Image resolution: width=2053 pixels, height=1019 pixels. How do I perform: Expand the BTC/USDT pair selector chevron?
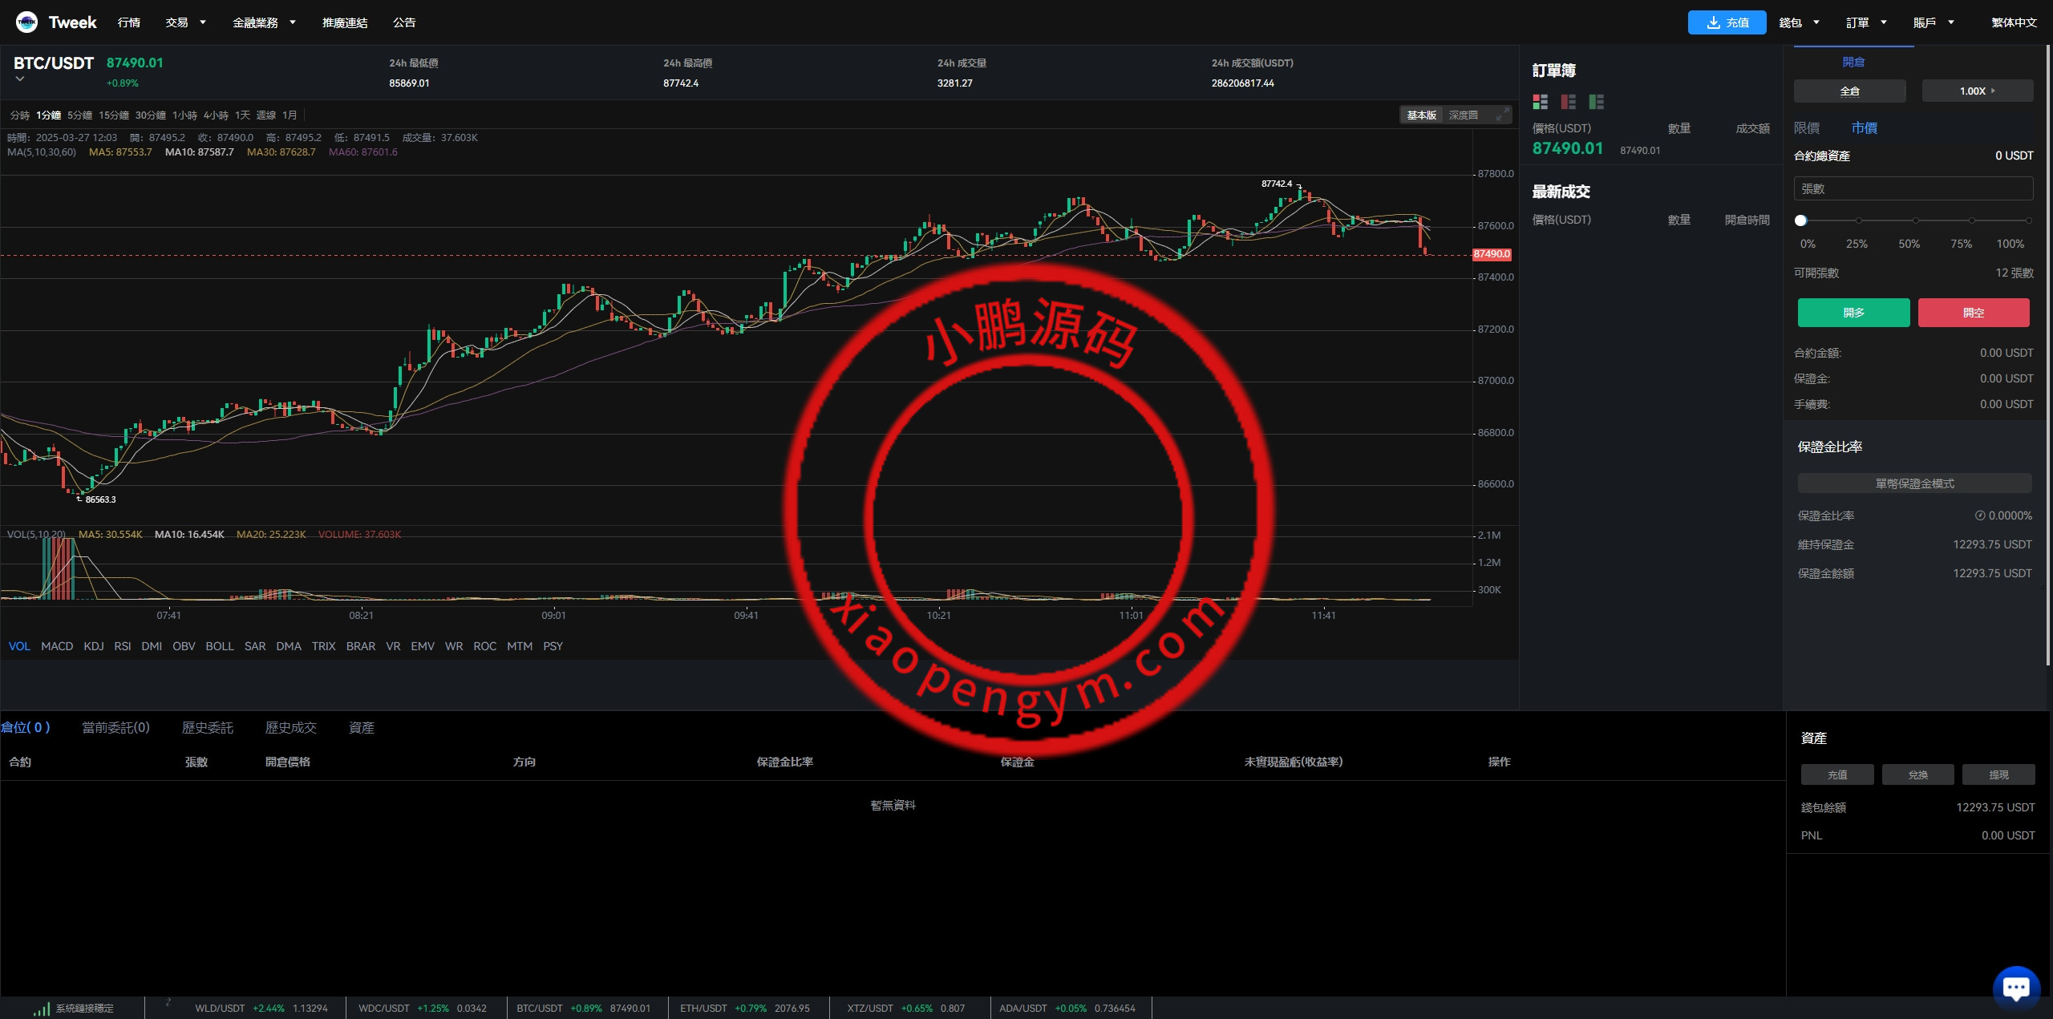click(20, 79)
